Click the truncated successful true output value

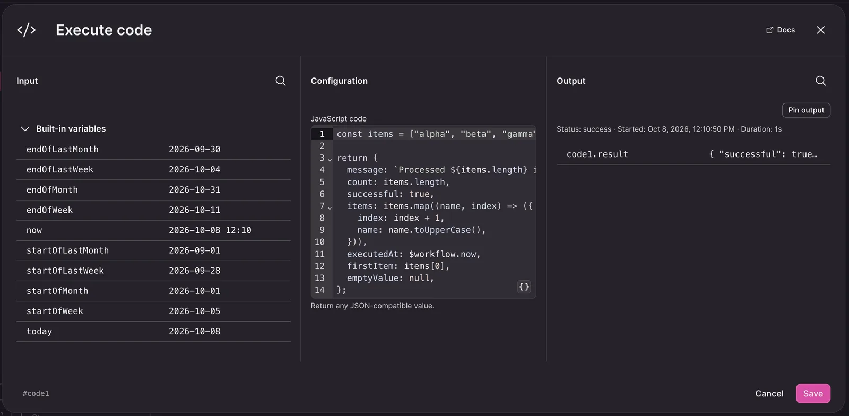coord(763,154)
